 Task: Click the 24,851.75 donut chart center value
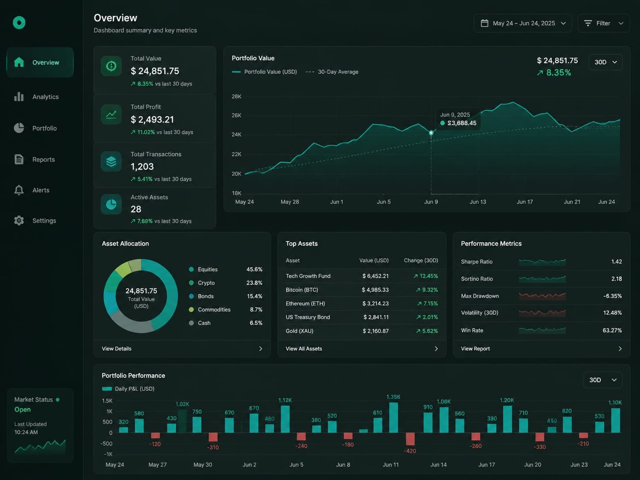click(141, 291)
